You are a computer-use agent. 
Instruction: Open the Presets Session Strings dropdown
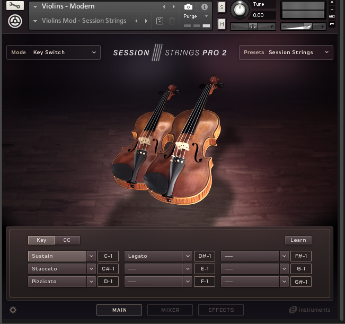[286, 52]
